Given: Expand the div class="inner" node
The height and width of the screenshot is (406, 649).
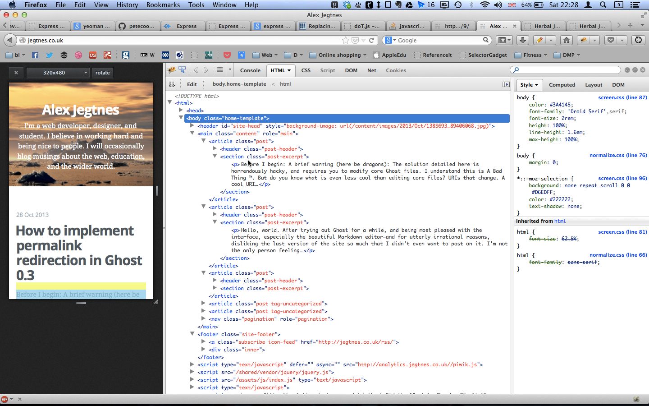Looking at the screenshot, I should 204,349.
